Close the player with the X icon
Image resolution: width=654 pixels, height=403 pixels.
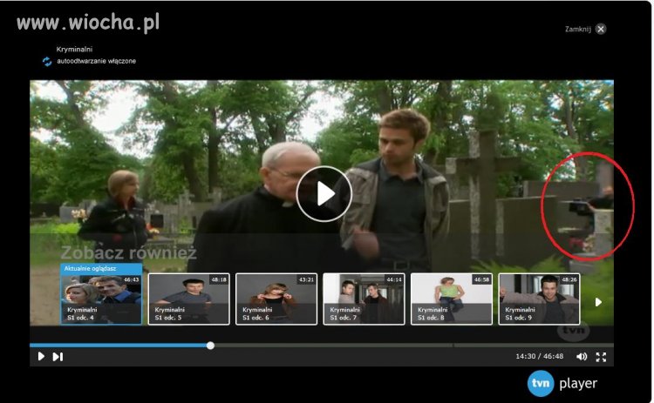pos(601,29)
